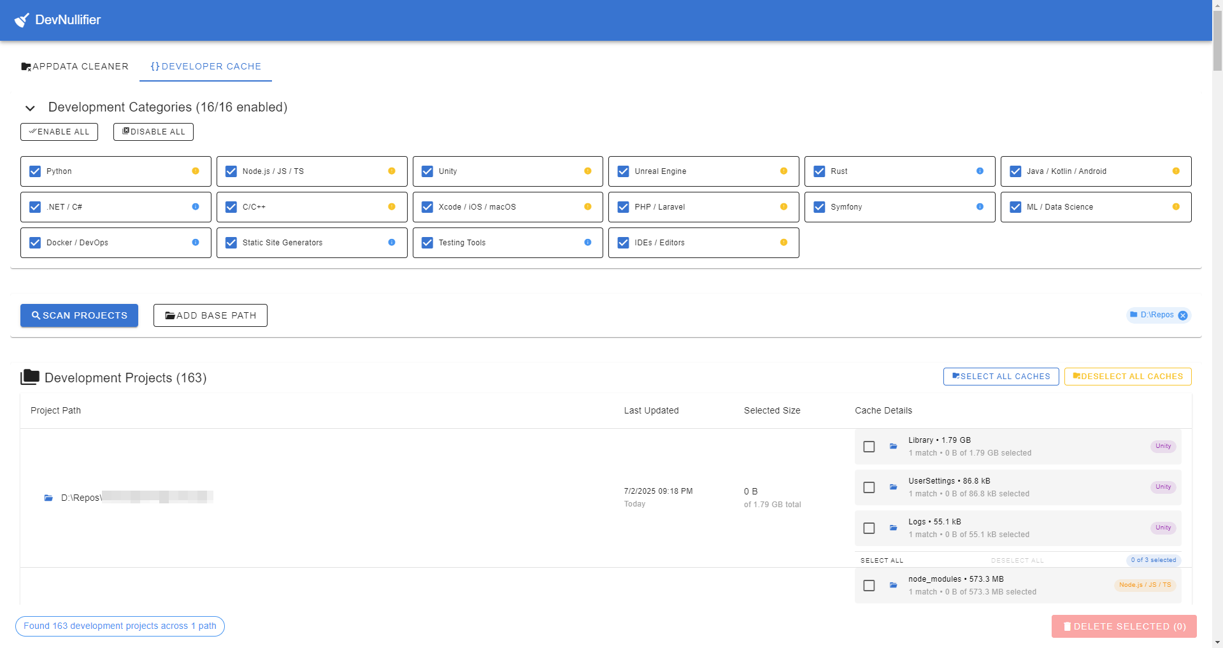Click Select All Caches button
1223x648 pixels.
[1001, 377]
